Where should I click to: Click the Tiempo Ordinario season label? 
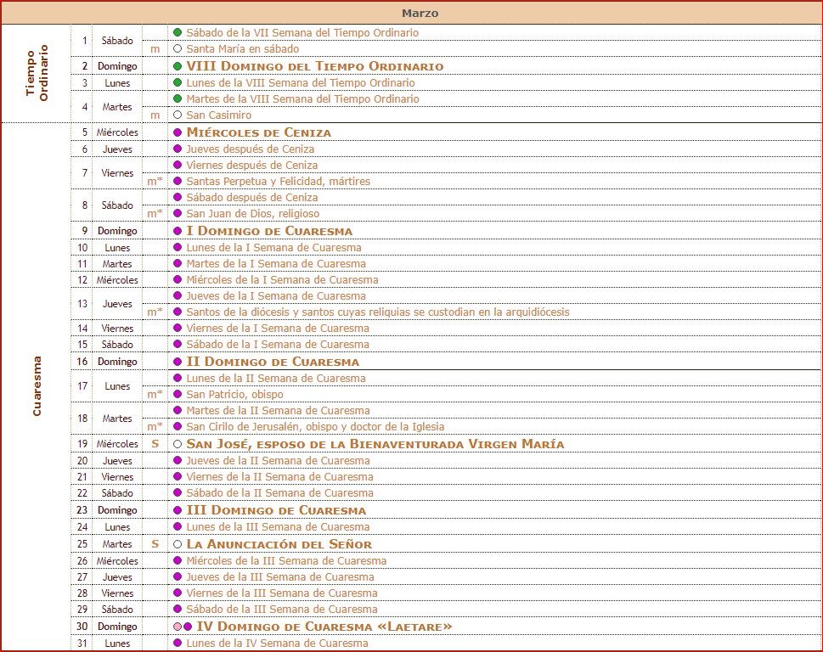(37, 74)
